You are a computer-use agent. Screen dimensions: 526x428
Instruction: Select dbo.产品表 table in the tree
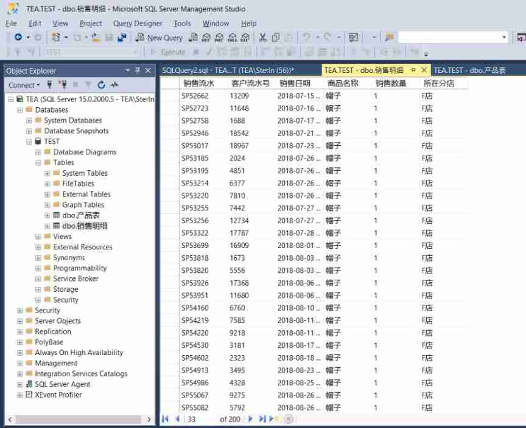tap(81, 215)
